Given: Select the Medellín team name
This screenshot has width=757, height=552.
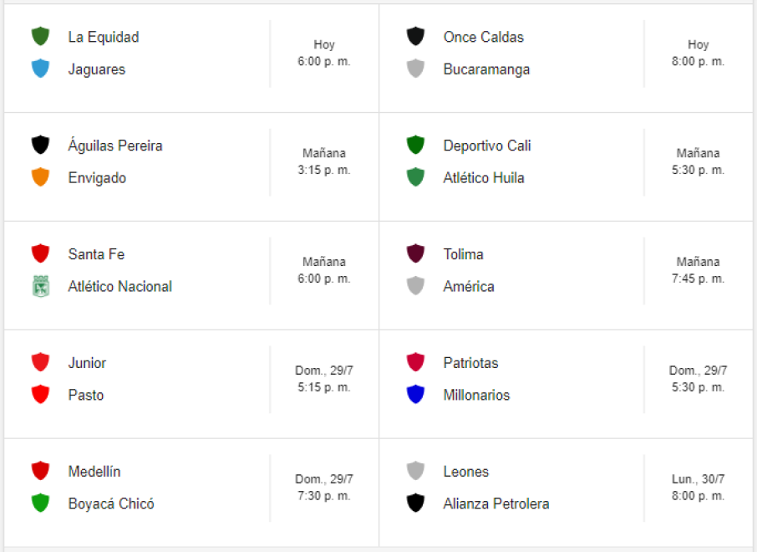Looking at the screenshot, I should 94,472.
